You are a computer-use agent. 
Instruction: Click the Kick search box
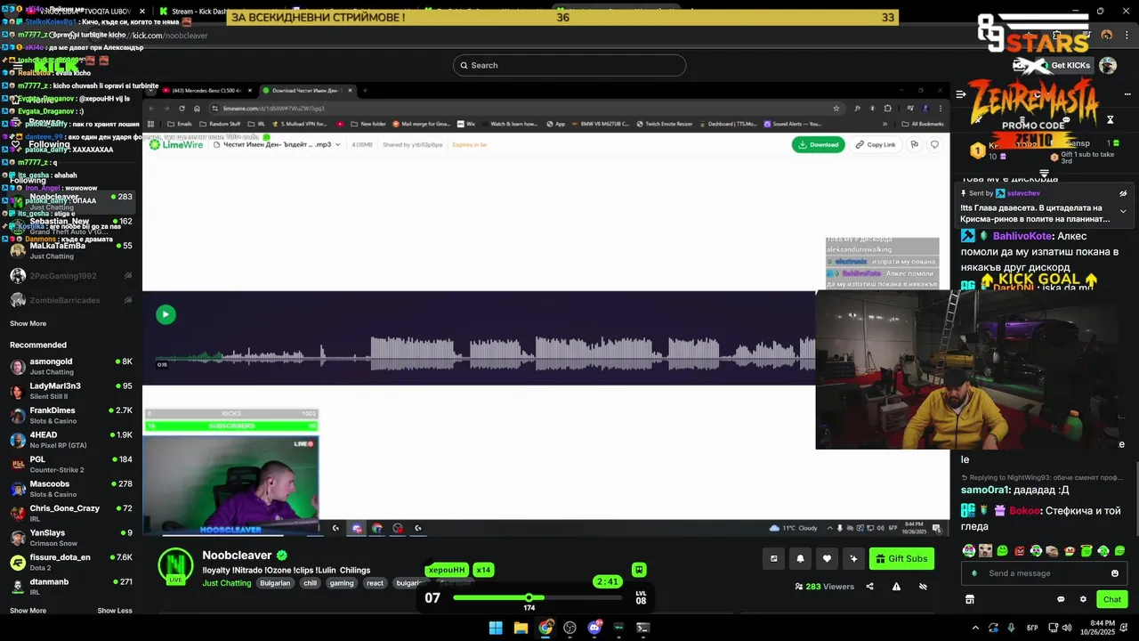569,65
